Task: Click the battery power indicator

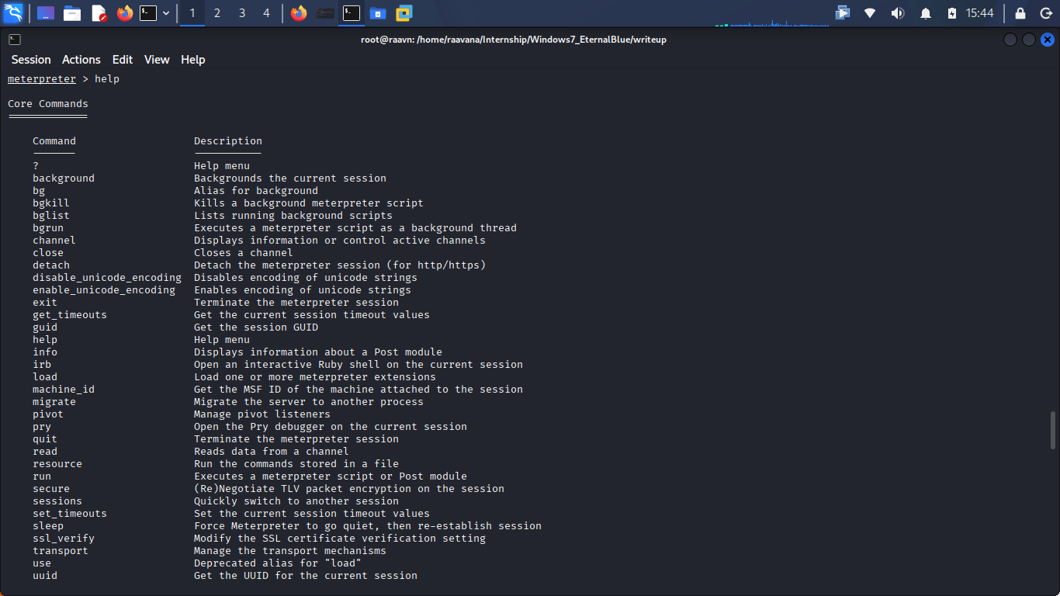Action: coord(952,13)
